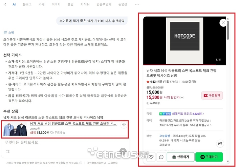Viewport: 237px width, 168px height.
Task: Expand the 무이자 할부 benefit details
Action: [x=186, y=125]
